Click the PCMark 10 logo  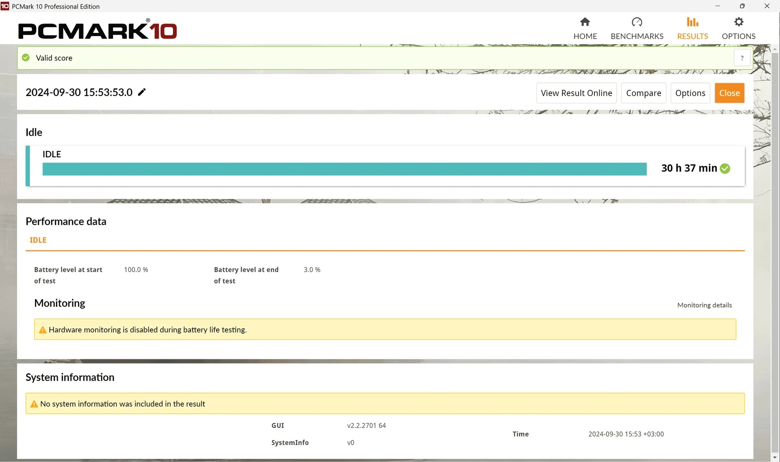click(x=97, y=31)
